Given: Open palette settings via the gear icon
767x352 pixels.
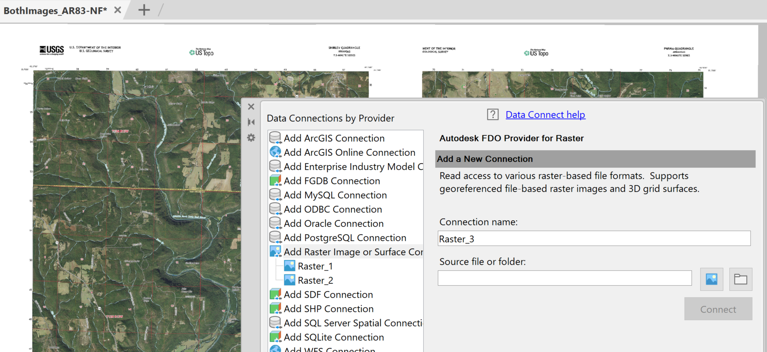Looking at the screenshot, I should coord(251,137).
